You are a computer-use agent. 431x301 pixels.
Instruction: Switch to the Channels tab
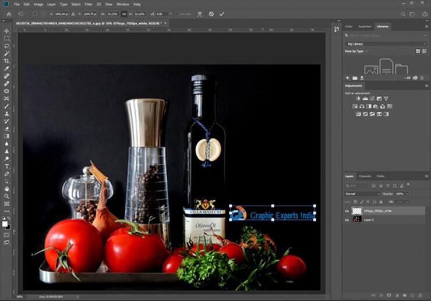coord(365,176)
